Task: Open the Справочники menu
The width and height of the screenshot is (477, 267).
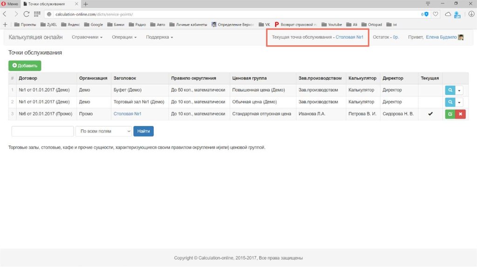Action: (x=87, y=37)
